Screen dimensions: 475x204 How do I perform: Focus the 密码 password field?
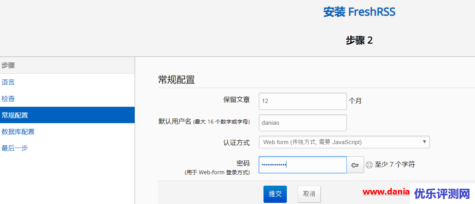pyautogui.click(x=303, y=165)
